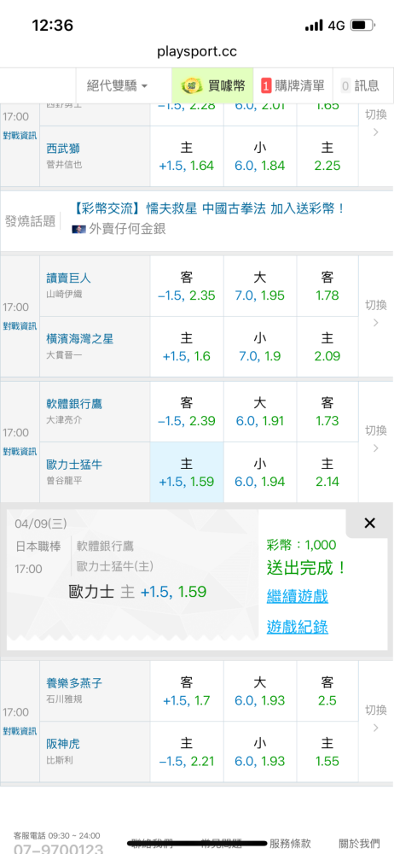Select 軟體銀行鷹 客 -1.5, 2.39 odds
The image size is (394, 854).
(187, 412)
